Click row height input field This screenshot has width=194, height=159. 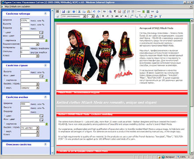click(25, 72)
